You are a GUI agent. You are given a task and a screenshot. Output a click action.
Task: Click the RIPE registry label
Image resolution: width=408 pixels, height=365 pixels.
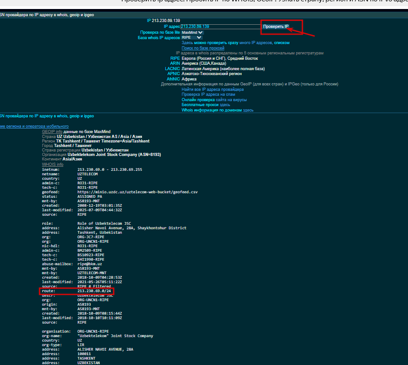[x=175, y=58]
